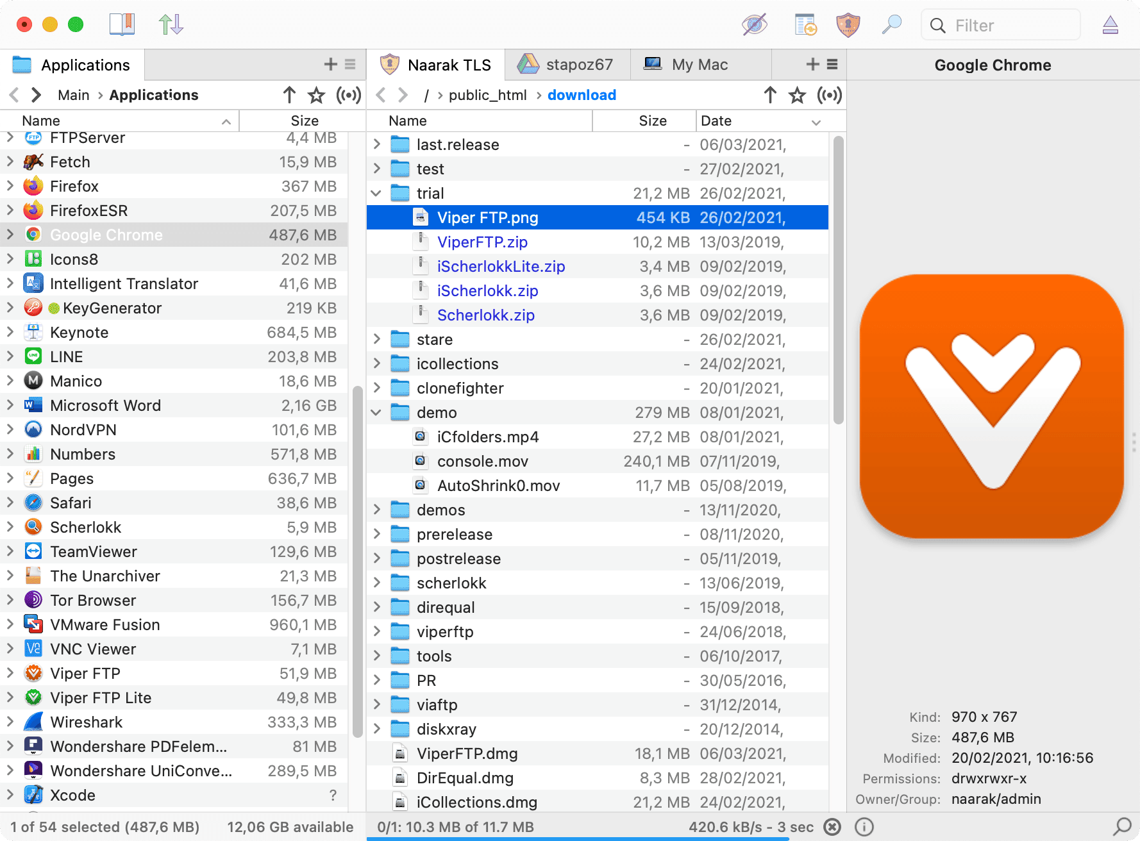Expand the icollections folder
Screen dimensions: 1140x841
pyautogui.click(x=376, y=363)
